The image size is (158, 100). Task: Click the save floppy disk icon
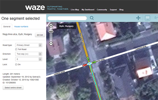(x=147, y=18)
